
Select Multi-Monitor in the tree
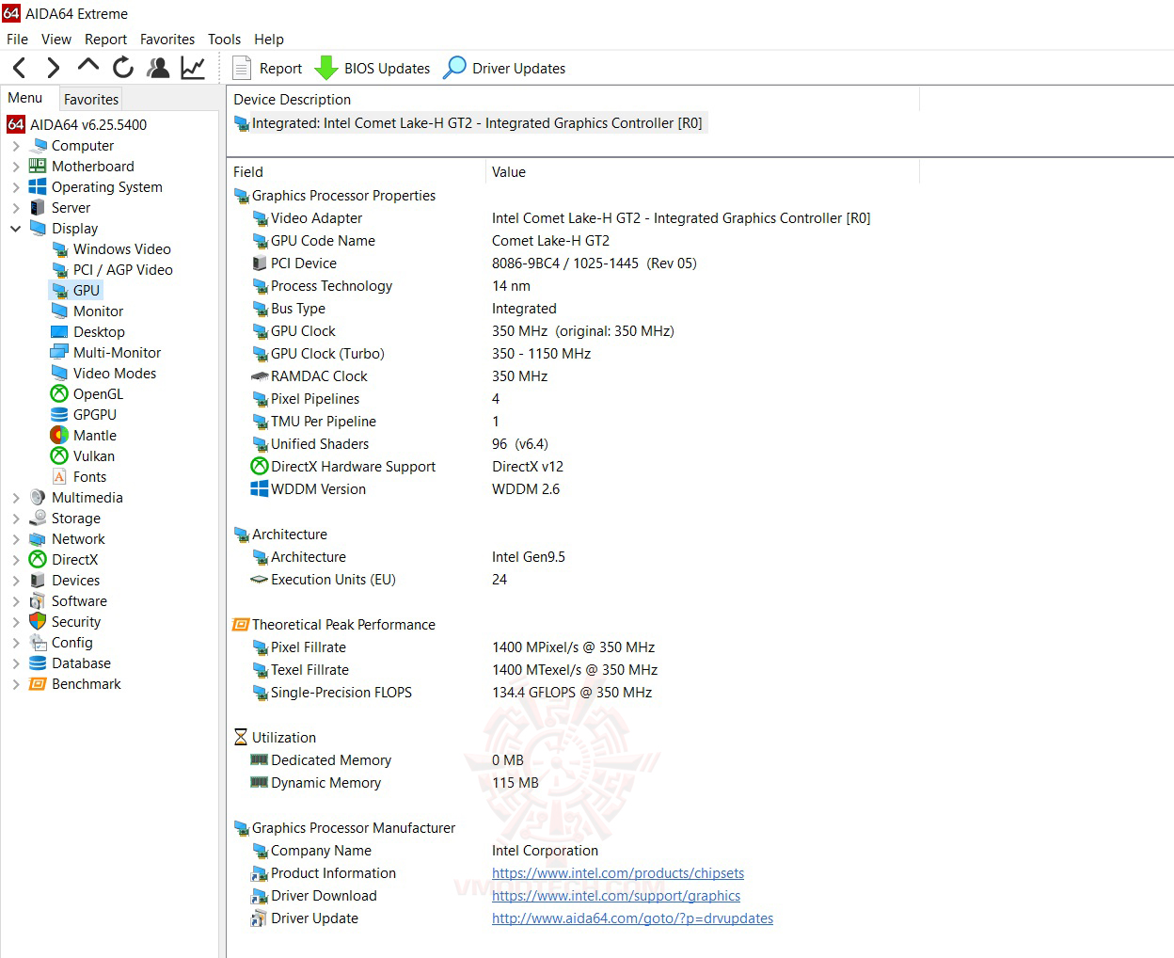(105, 353)
